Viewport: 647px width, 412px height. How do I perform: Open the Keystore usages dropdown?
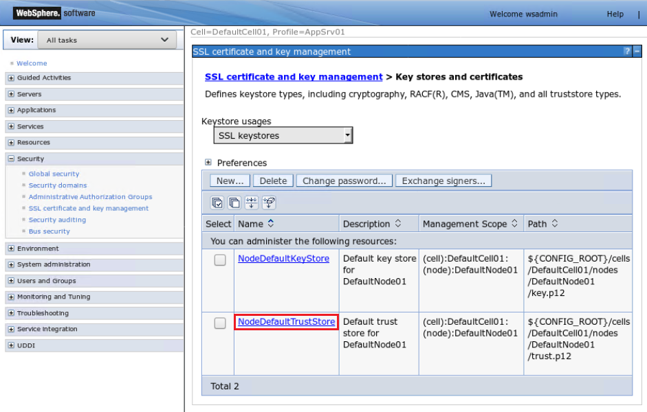[x=283, y=135]
